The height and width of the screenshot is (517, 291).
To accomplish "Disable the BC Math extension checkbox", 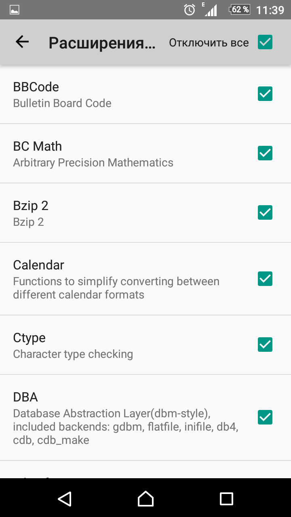I will pos(265,153).
